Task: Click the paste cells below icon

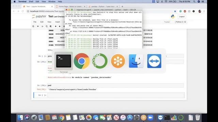Action: pos(51,26)
